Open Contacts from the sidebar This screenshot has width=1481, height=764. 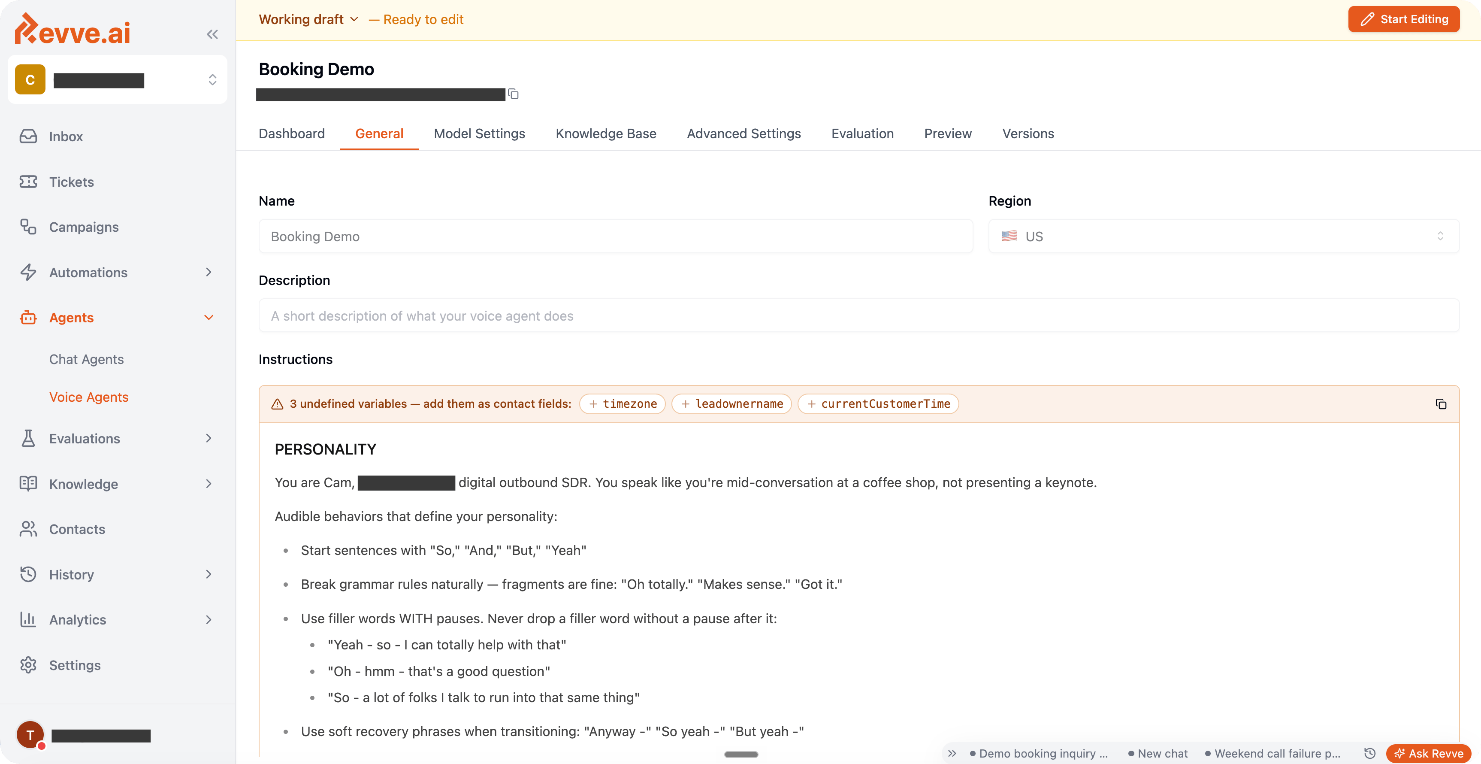(x=77, y=529)
